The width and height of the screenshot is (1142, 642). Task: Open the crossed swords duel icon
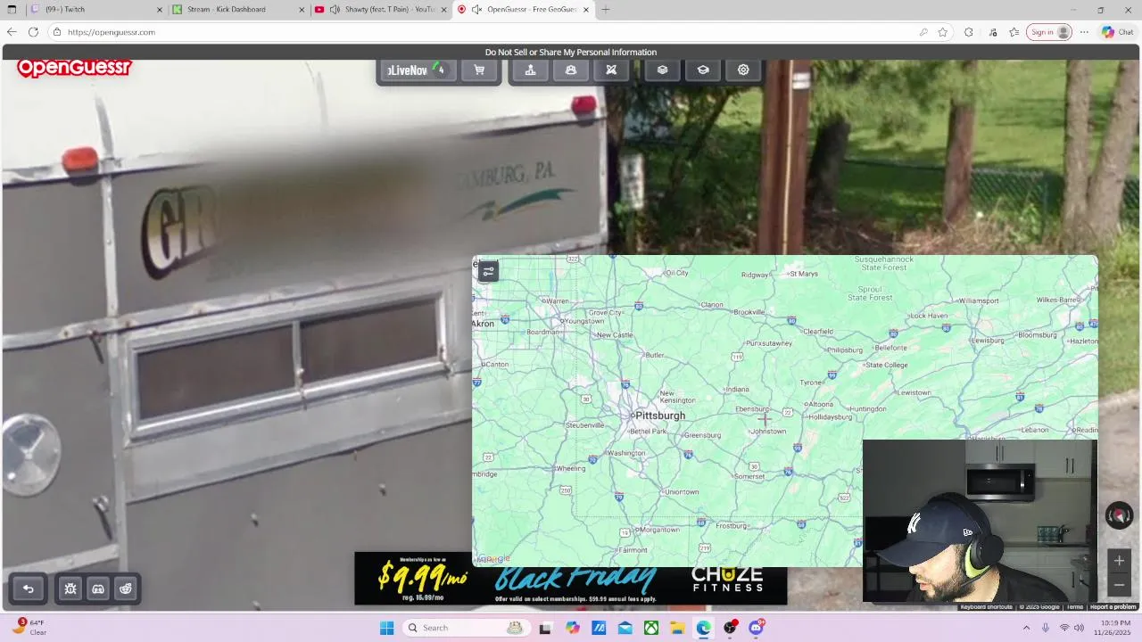pos(611,70)
